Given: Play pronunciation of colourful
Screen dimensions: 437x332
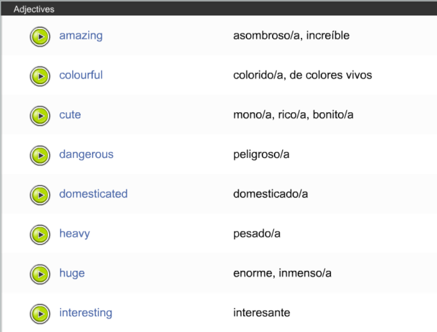Looking at the screenshot, I should (40, 76).
